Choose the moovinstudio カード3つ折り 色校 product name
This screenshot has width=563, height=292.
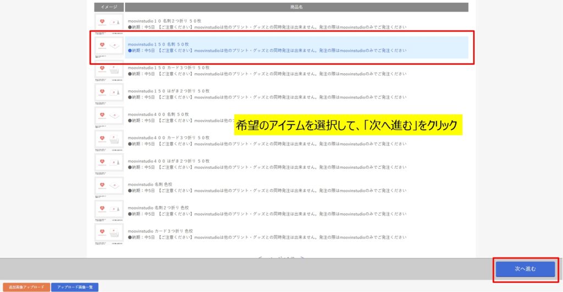point(160,231)
